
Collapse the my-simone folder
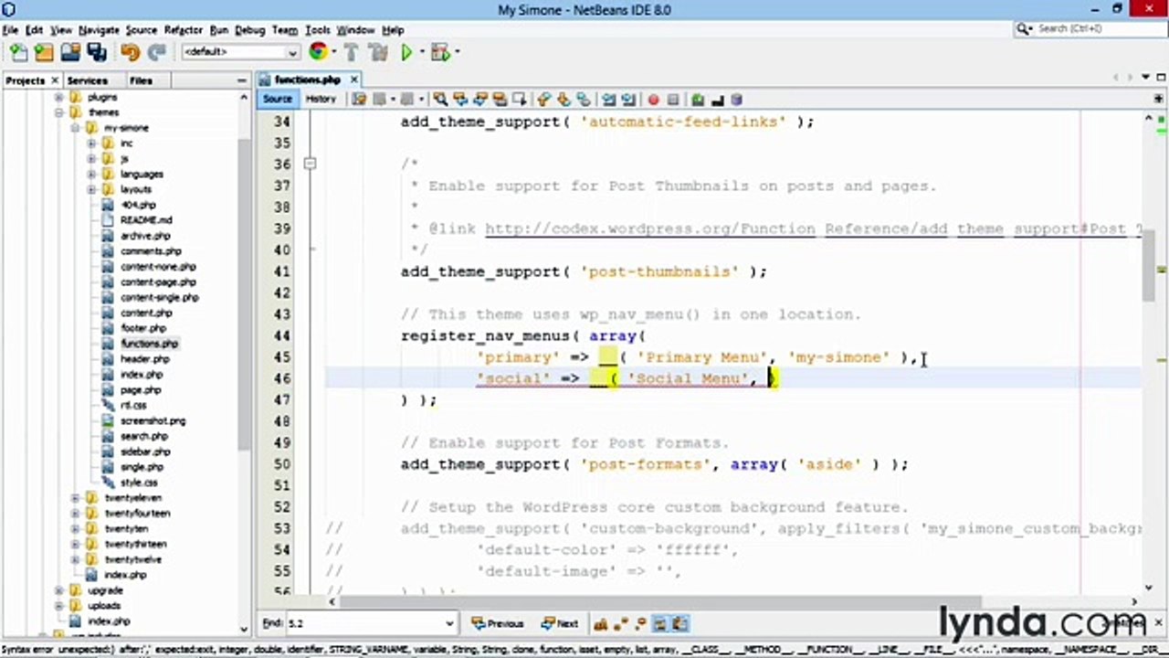[75, 128]
